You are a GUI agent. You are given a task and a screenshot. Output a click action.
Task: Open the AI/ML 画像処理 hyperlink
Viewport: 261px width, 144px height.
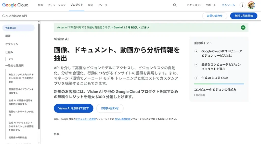123,119
